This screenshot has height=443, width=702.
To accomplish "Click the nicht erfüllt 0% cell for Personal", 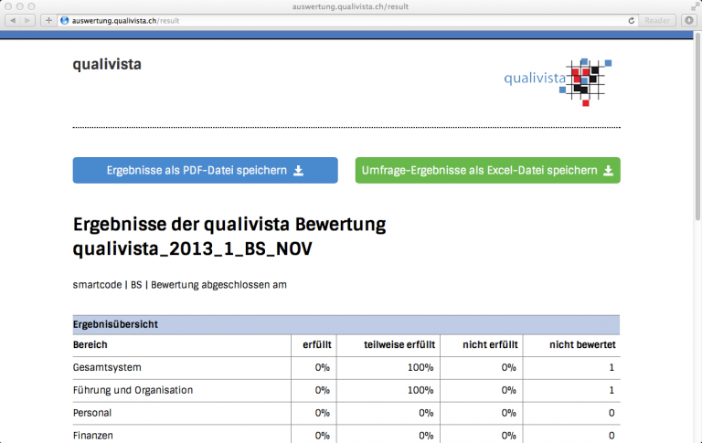I will pos(508,413).
